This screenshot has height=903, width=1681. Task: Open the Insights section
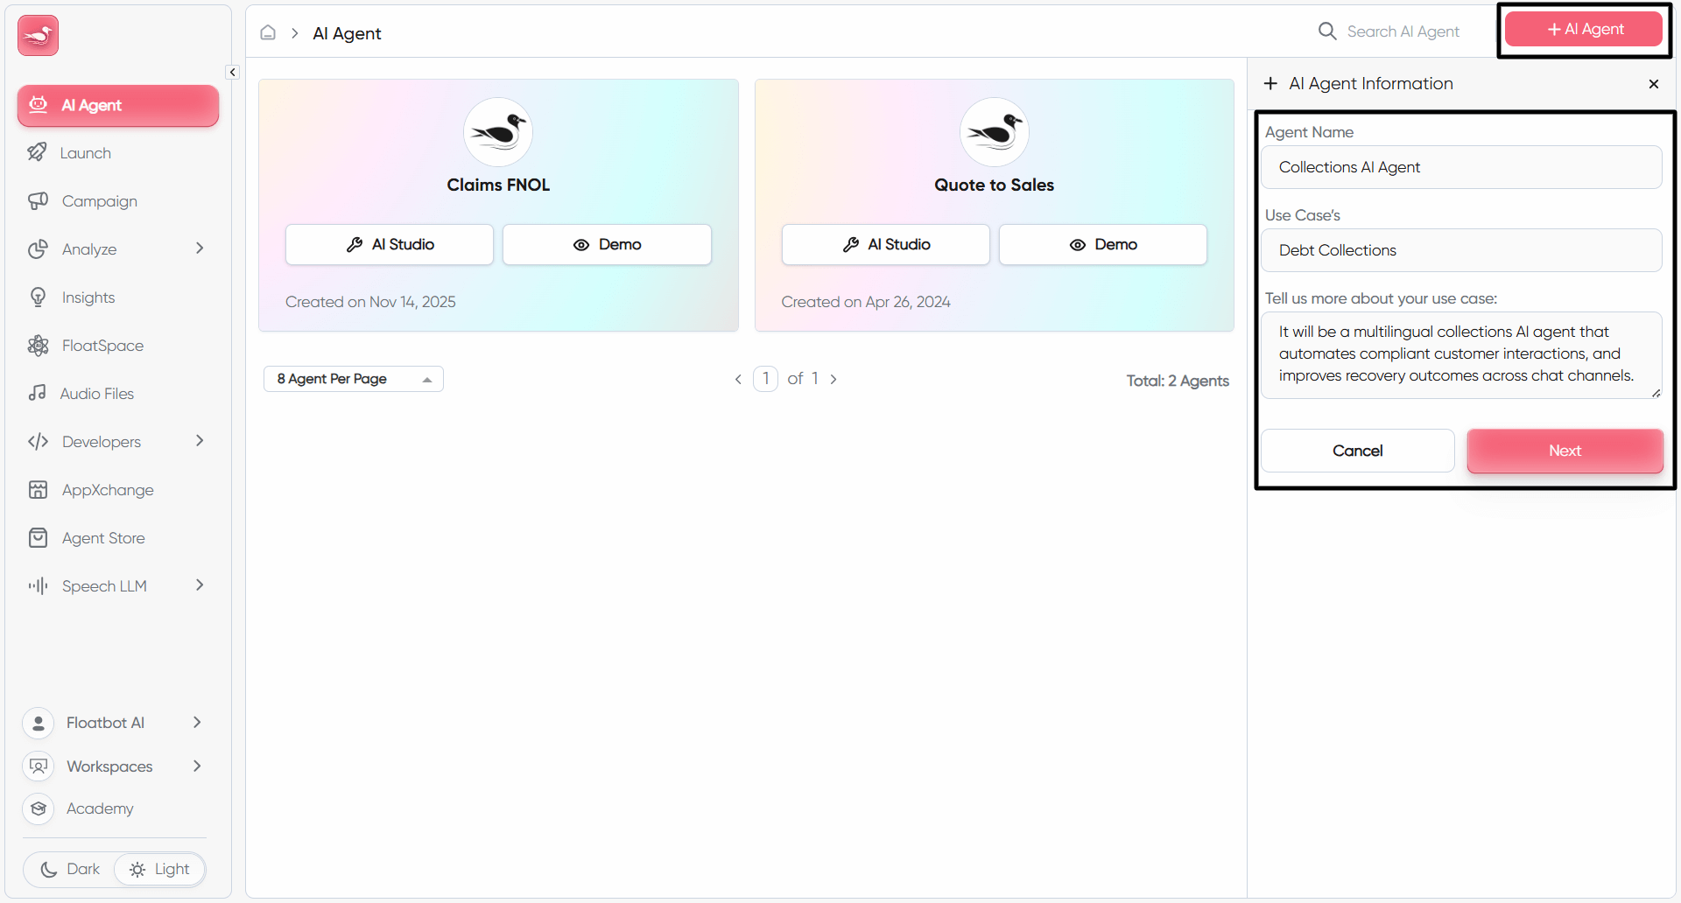[88, 297]
